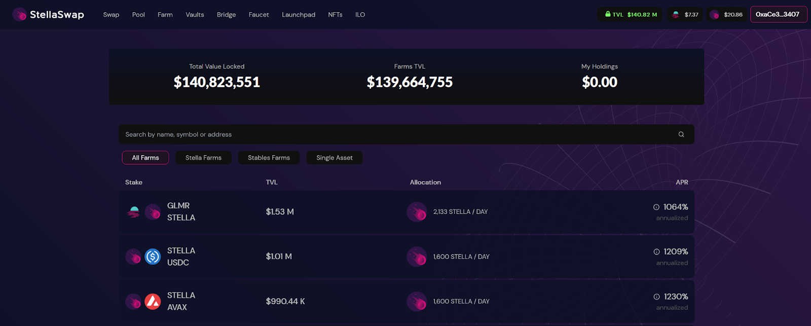The height and width of the screenshot is (326, 811).
Task: Click the GLMR icon in GLMR STELLA row
Action: click(134, 212)
